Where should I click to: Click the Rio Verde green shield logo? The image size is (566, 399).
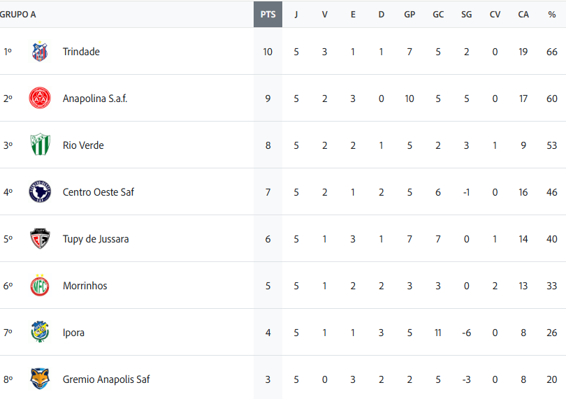[40, 145]
